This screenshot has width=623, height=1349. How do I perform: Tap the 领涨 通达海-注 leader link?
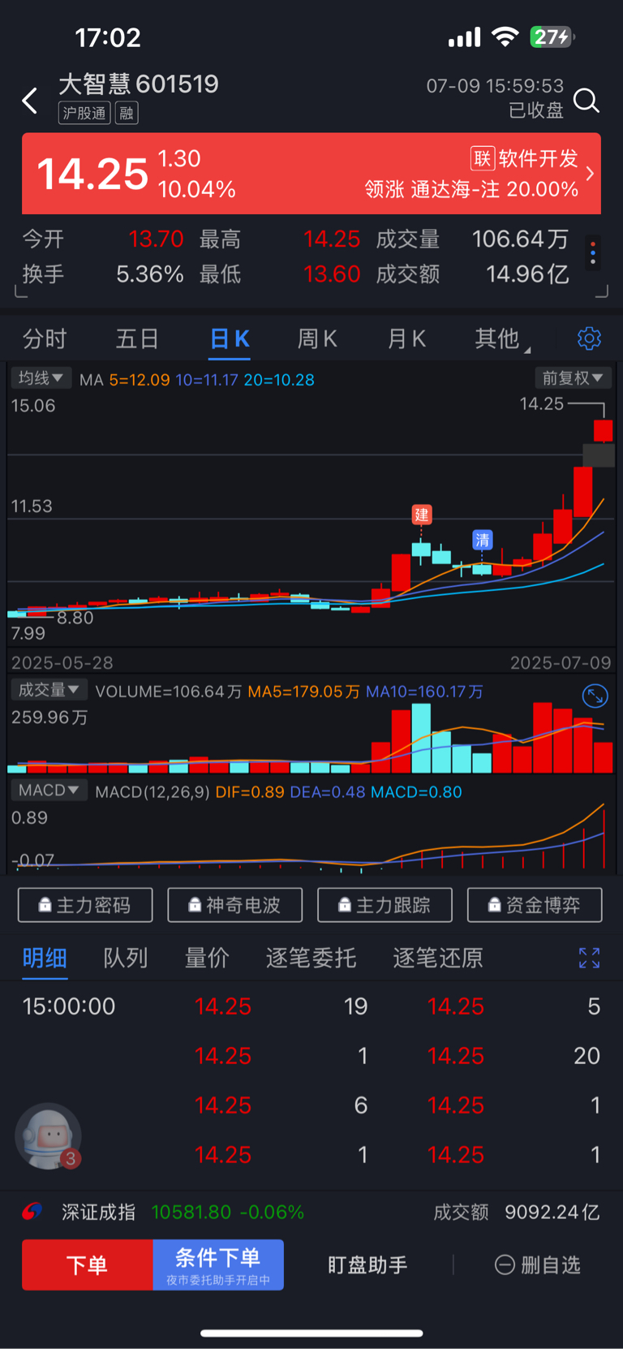[x=471, y=190]
